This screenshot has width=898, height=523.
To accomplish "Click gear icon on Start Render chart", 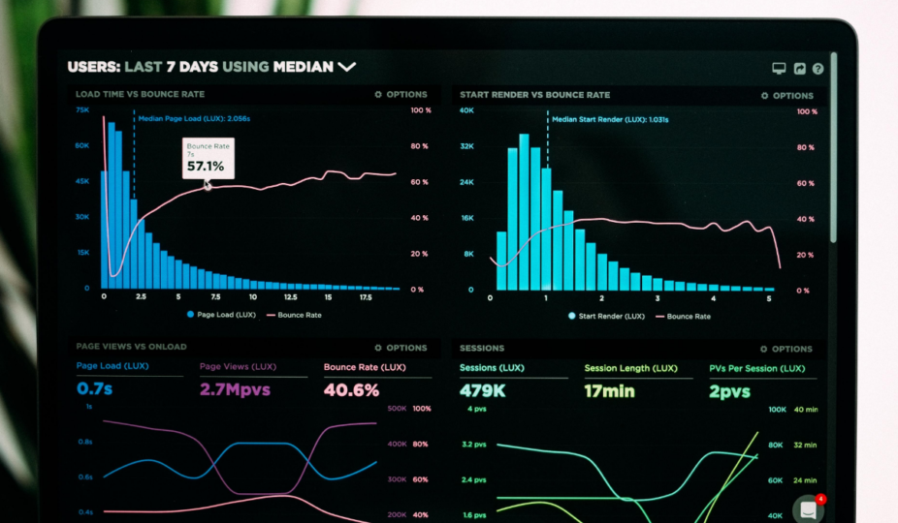I will (x=764, y=96).
